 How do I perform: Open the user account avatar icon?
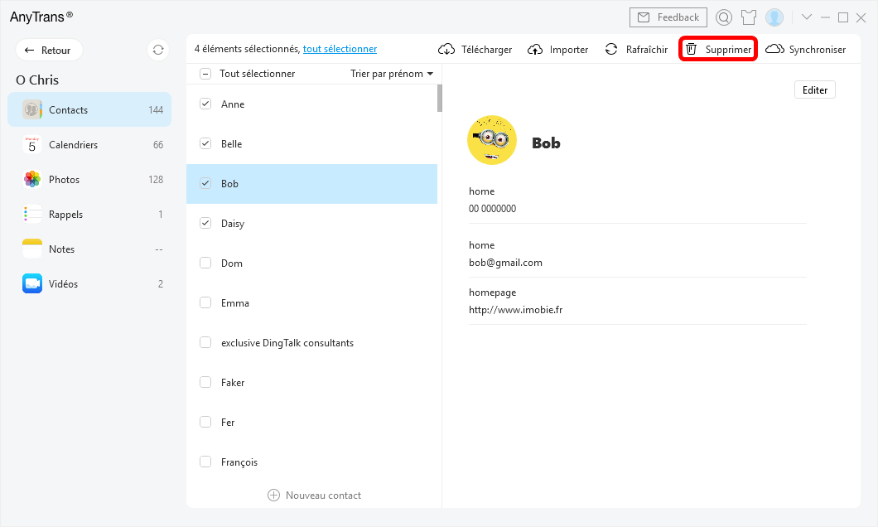pyautogui.click(x=774, y=17)
